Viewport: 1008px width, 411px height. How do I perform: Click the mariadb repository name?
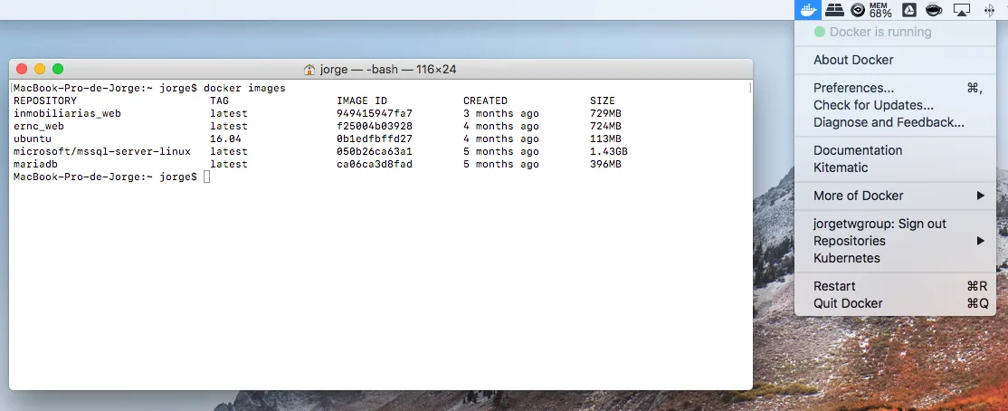click(35, 165)
